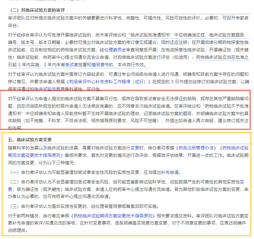Click paragraph starting 对于前两种情况
This screenshot has width=254, height=239.
tap(128, 223)
